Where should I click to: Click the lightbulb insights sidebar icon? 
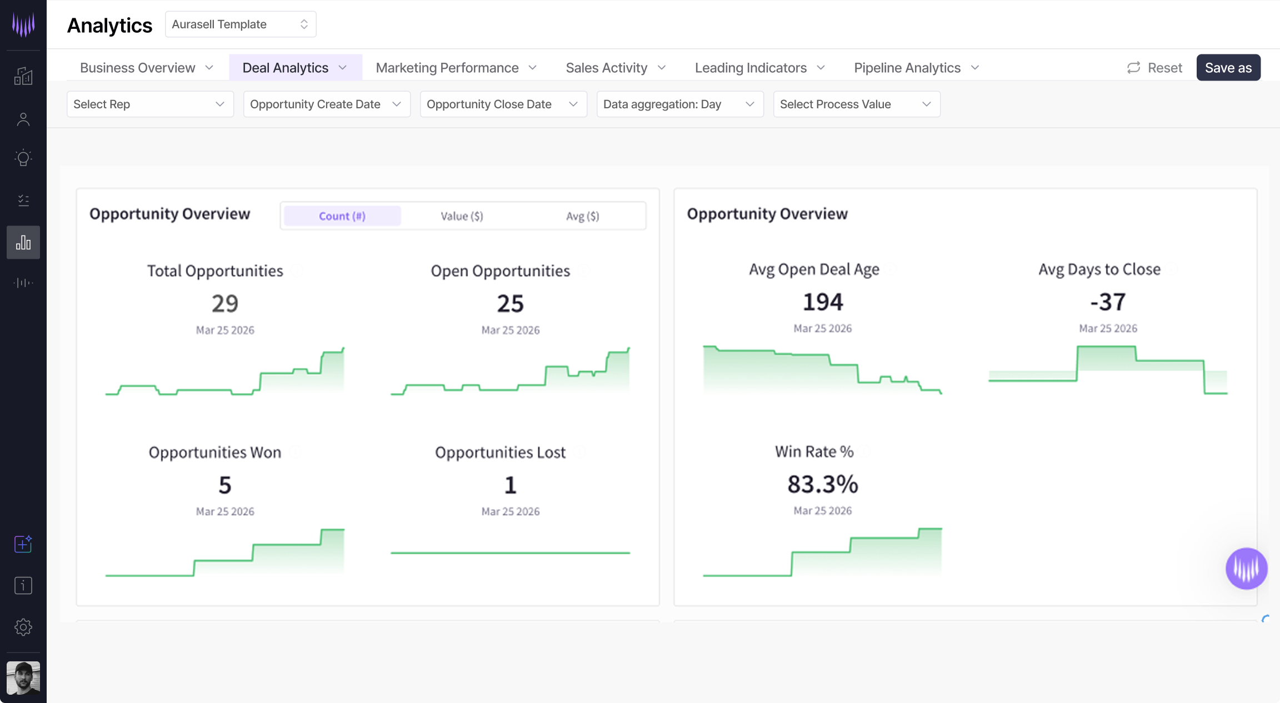pyautogui.click(x=23, y=158)
